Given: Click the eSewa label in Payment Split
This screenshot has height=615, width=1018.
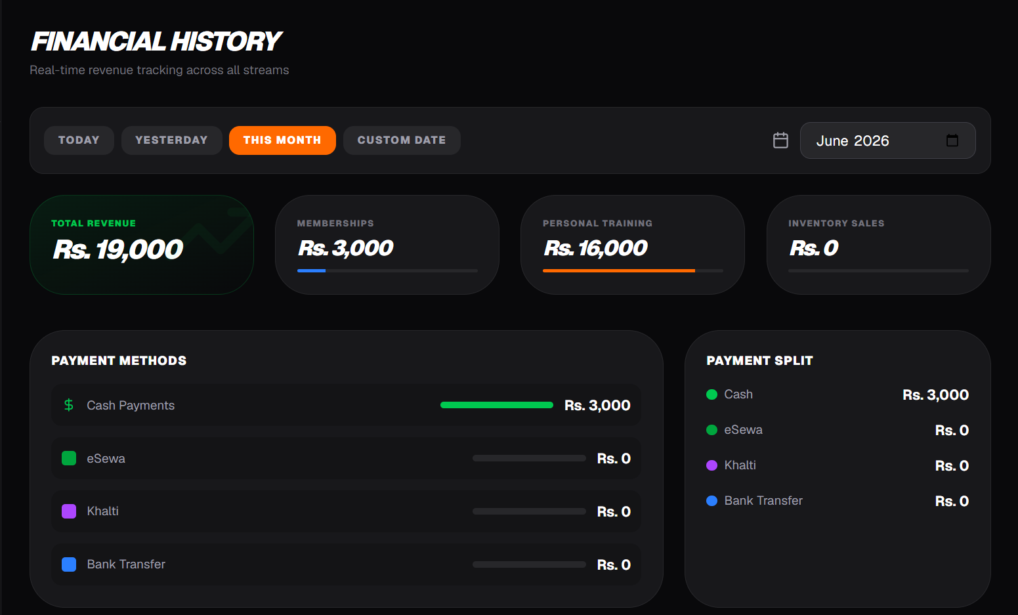Looking at the screenshot, I should (x=743, y=430).
